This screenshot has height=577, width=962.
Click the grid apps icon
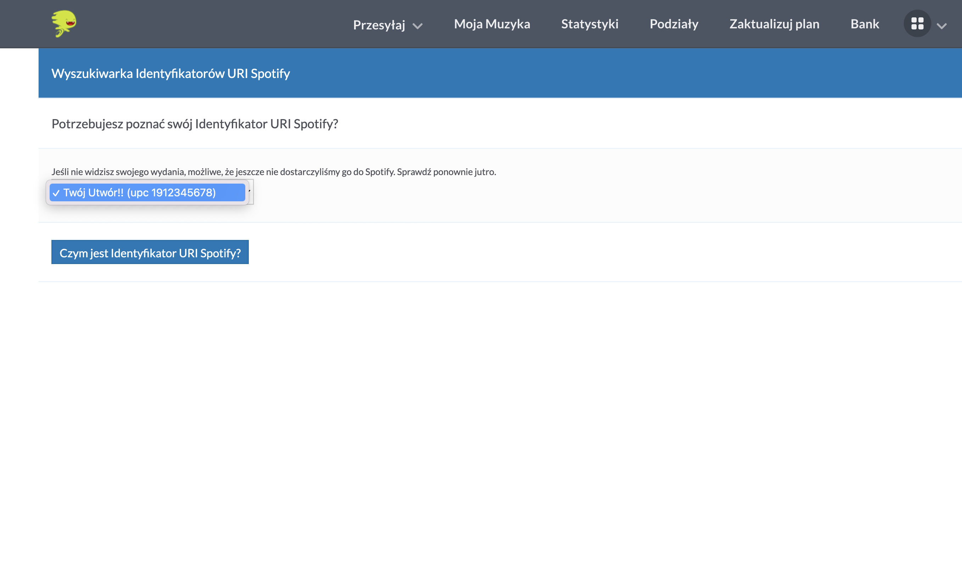917,24
